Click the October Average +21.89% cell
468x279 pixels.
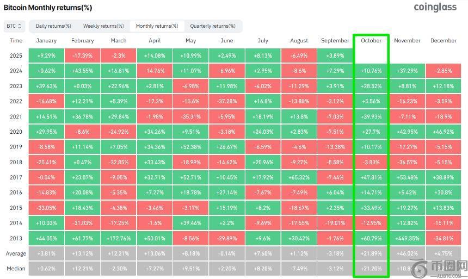pyautogui.click(x=371, y=253)
